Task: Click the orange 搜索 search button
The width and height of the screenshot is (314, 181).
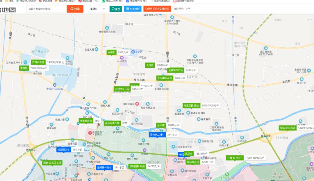Action: click(75, 9)
